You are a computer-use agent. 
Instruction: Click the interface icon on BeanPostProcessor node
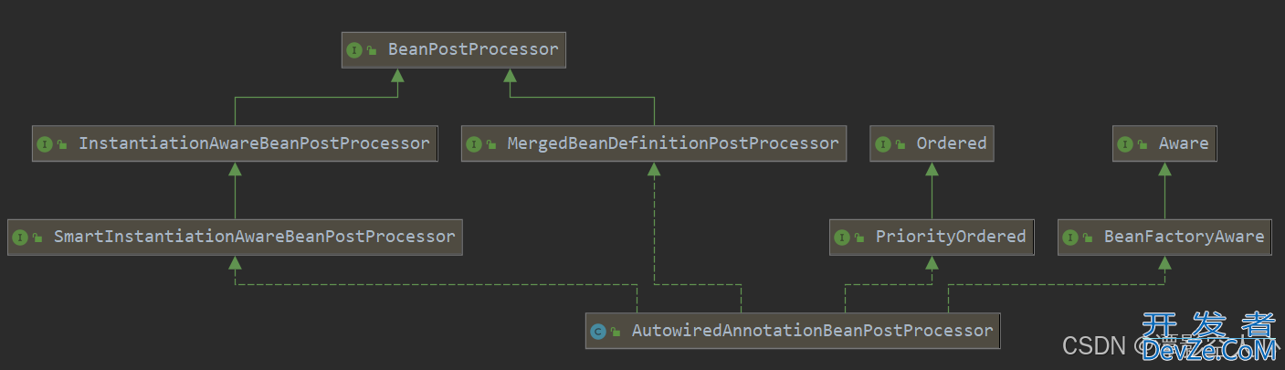point(354,50)
